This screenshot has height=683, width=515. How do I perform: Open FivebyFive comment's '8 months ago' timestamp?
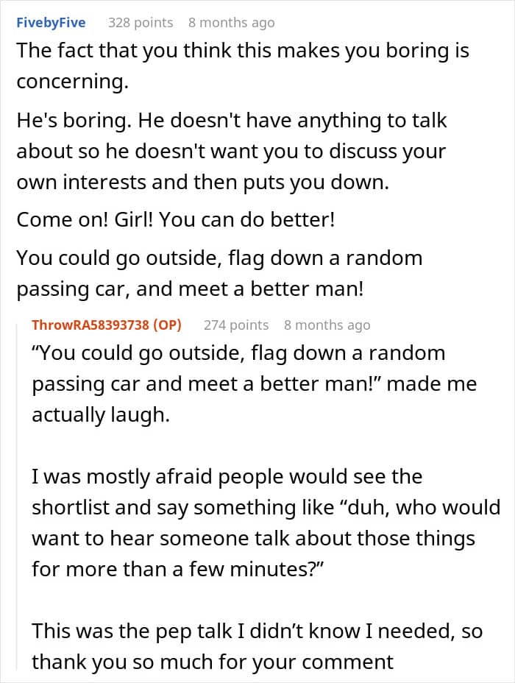232,22
